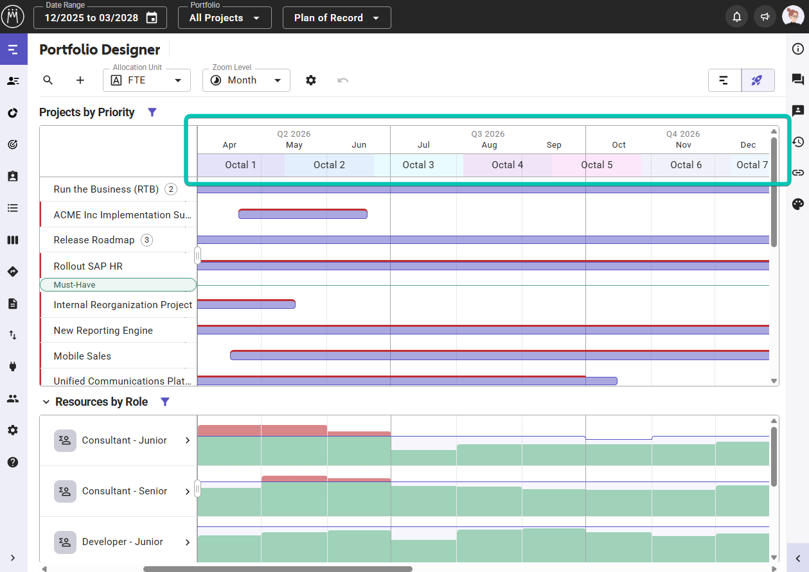Collapse the Resources by Role section
Screen dimensions: 809x572
click(x=46, y=402)
